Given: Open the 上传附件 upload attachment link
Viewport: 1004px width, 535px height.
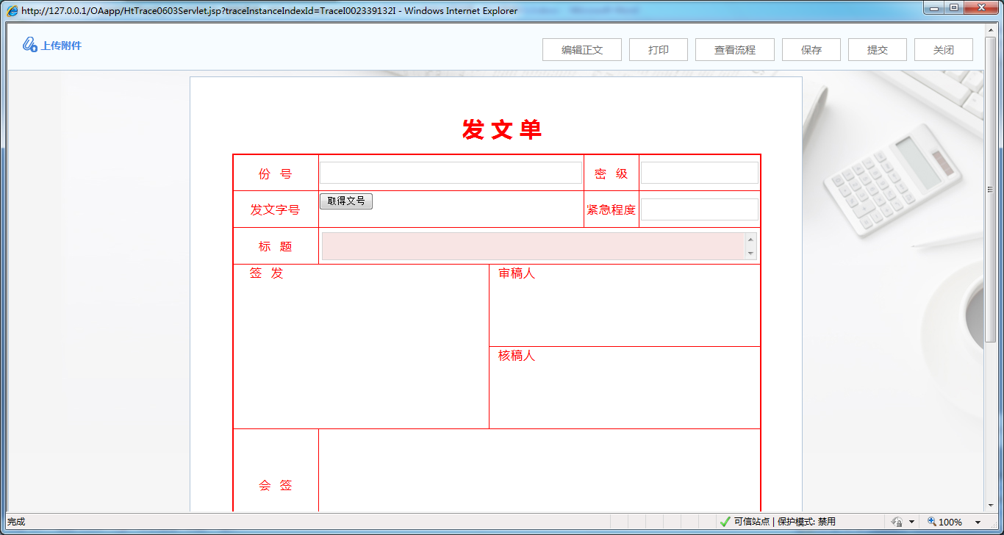Looking at the screenshot, I should pos(61,45).
